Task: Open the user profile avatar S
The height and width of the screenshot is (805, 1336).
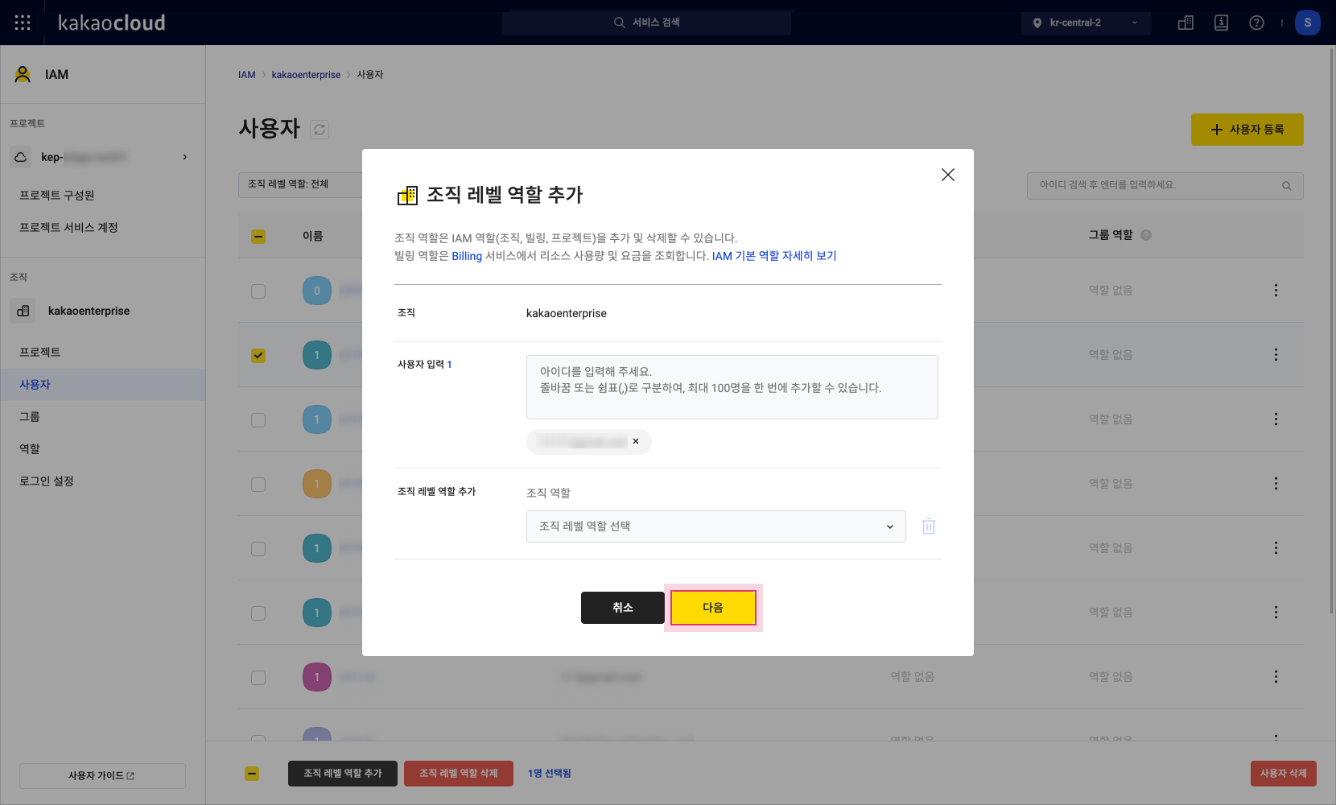Action: pos(1308,23)
